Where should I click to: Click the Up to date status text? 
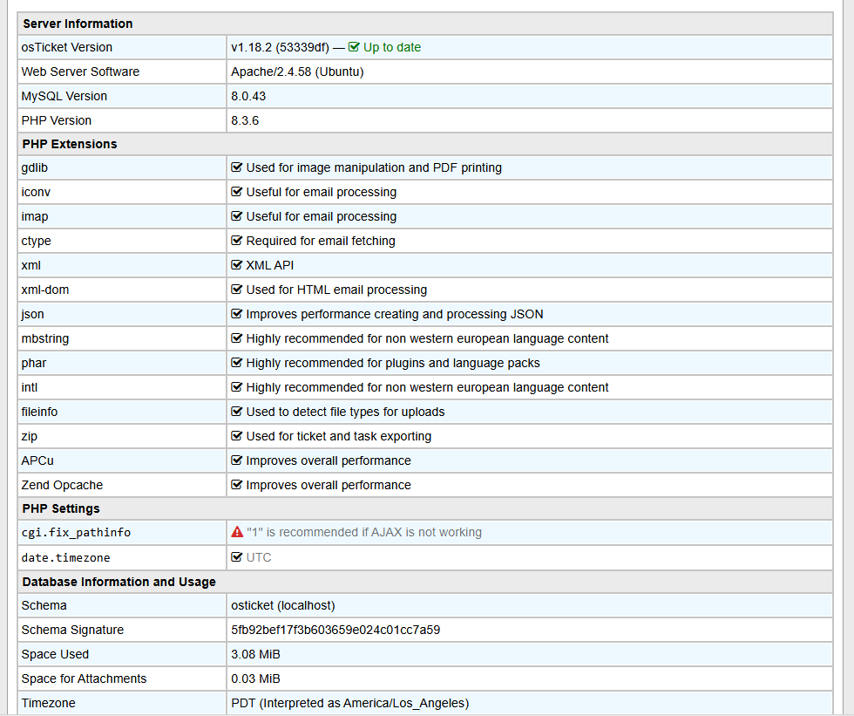391,48
